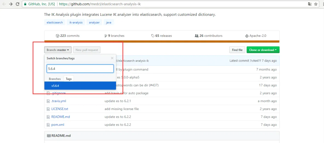Click "17 days ago" timestamp

268,85
